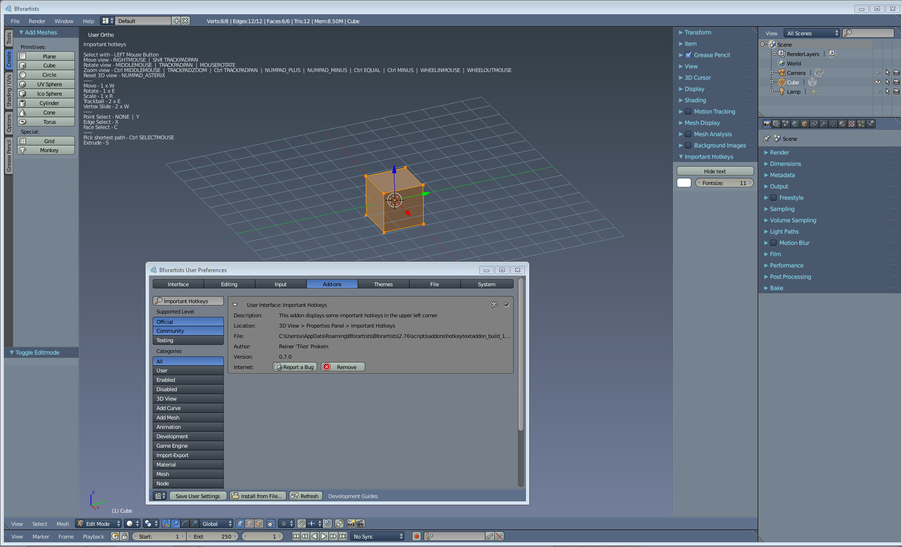The image size is (902, 547).
Task: Expand the Camera item in outliner
Action: (x=771, y=73)
